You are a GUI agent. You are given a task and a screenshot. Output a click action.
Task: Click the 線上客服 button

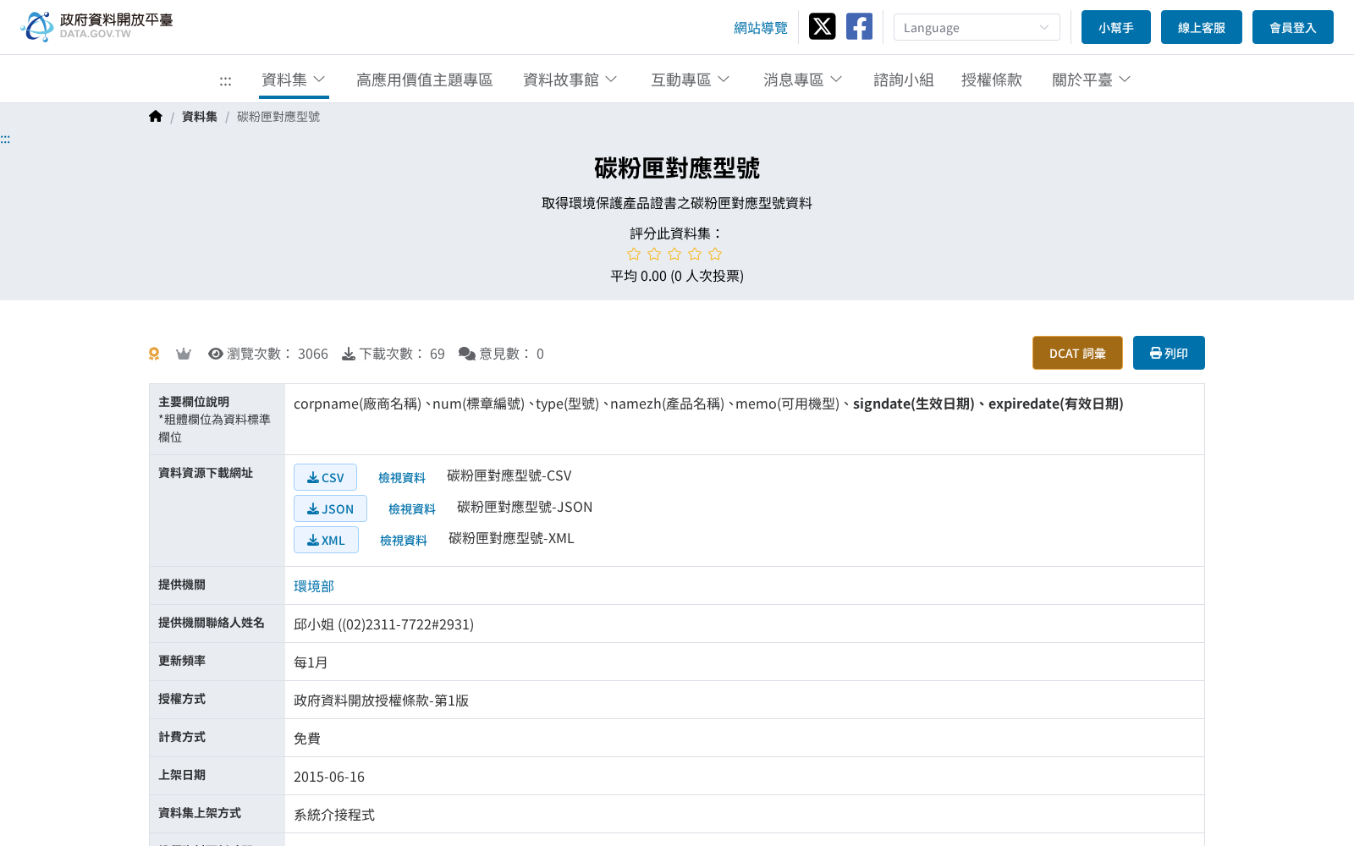point(1202,27)
